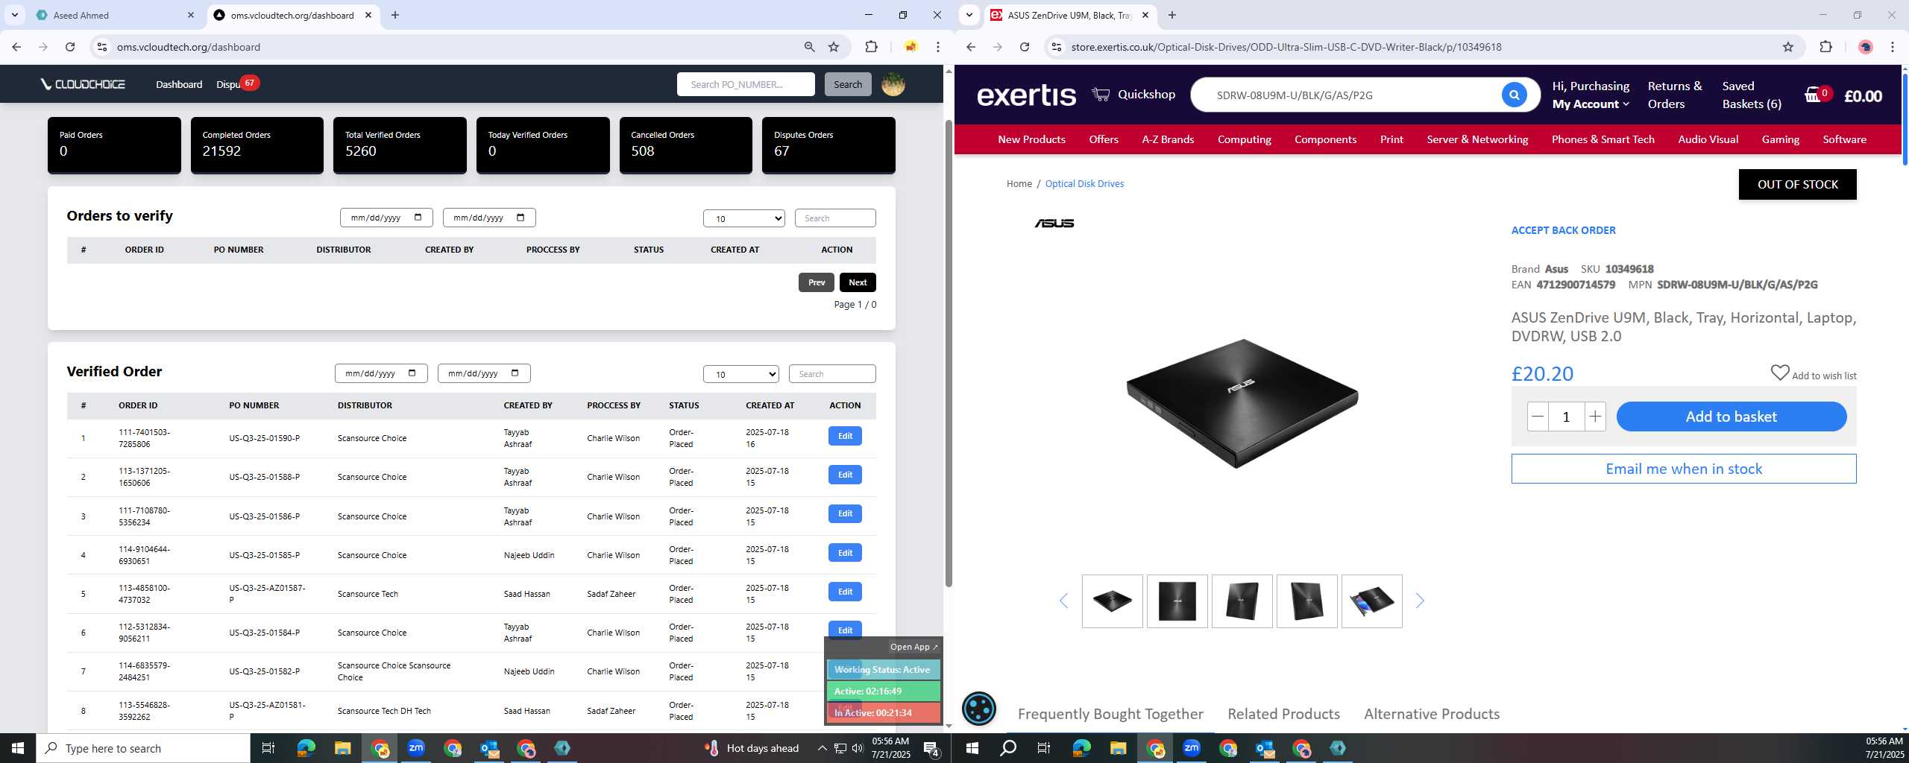Click ACCEPT BACK ORDER link
Image resolution: width=1909 pixels, height=763 pixels.
pos(1563,230)
